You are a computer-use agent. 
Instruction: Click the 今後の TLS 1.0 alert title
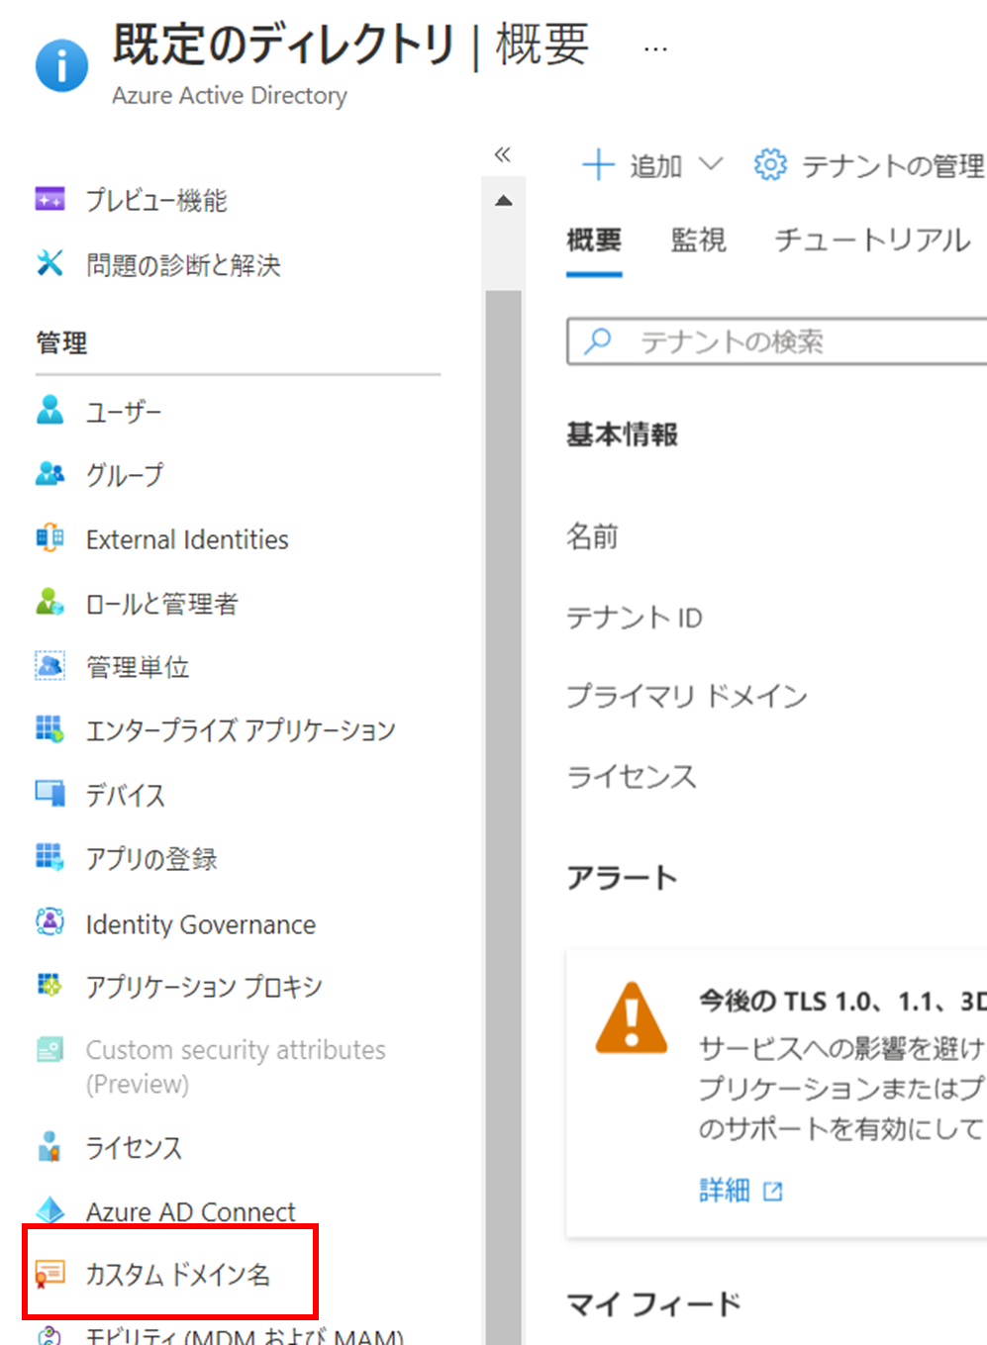pos(842,1002)
